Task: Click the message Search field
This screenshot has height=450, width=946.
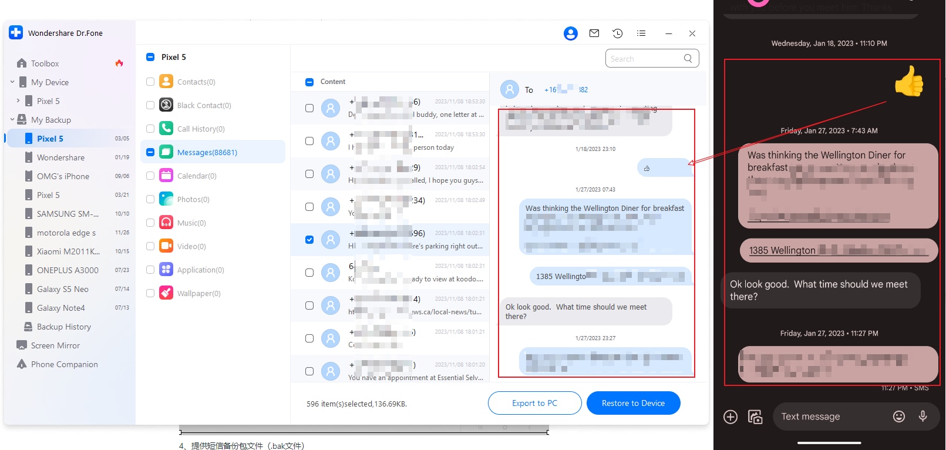Action: 652,58
